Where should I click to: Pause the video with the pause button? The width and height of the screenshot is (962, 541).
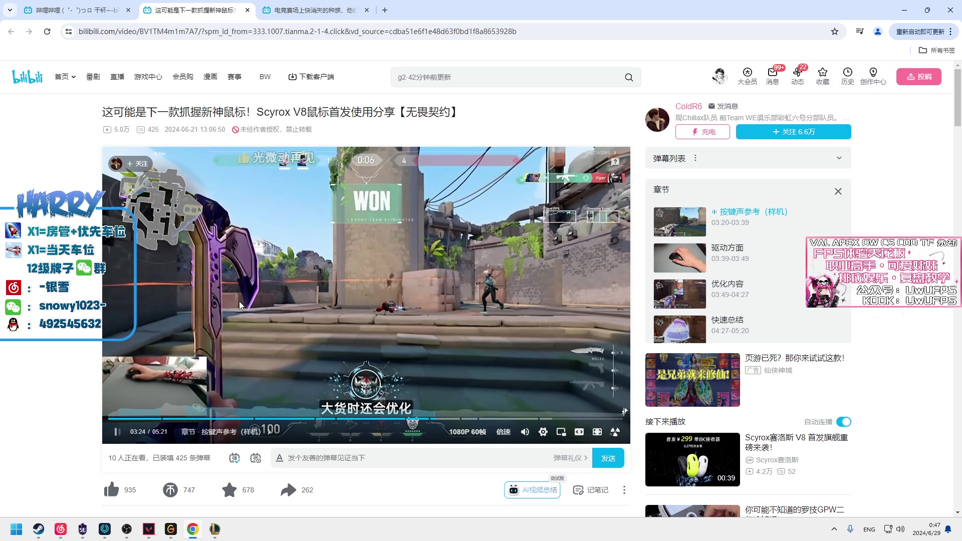tap(117, 432)
